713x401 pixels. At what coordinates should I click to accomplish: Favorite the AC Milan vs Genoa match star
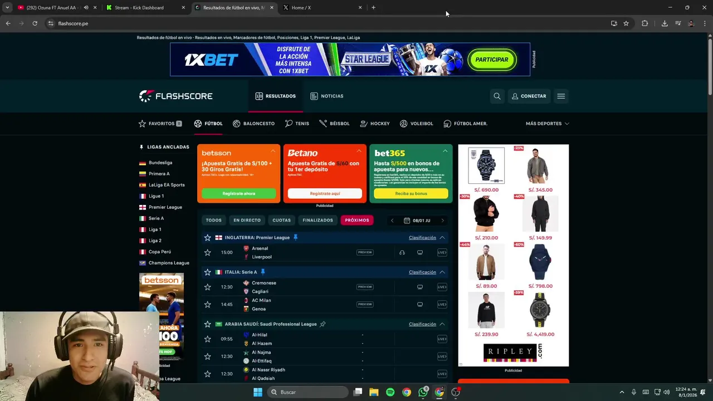click(208, 304)
